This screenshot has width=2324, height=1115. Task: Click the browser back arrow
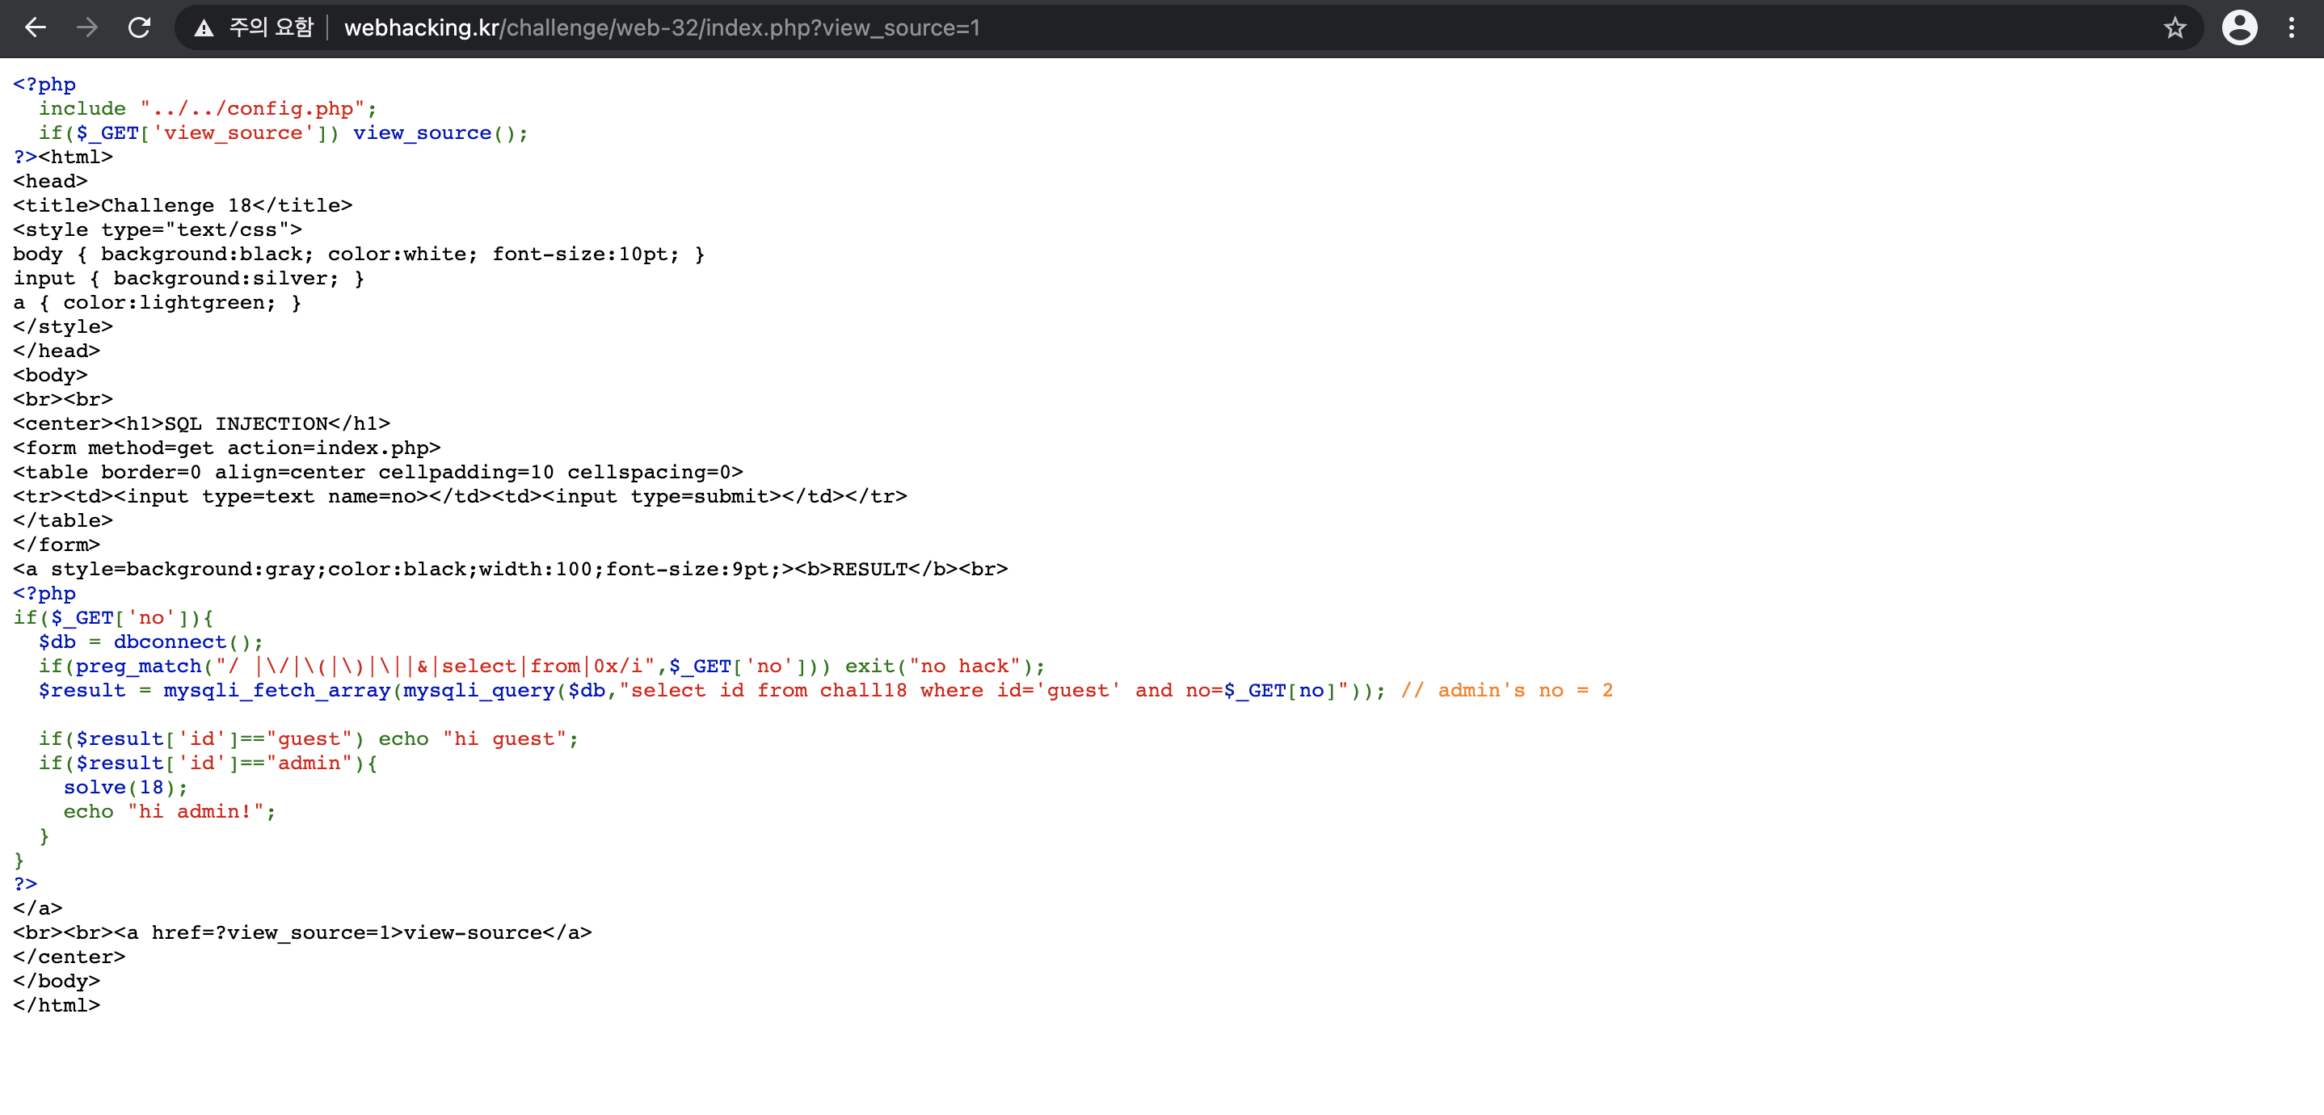click(x=36, y=28)
